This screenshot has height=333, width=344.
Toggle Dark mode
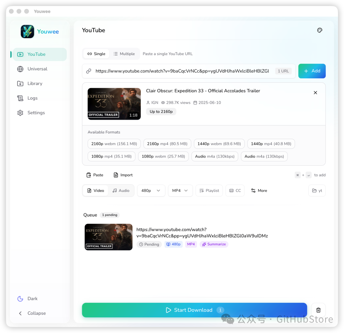(40, 299)
